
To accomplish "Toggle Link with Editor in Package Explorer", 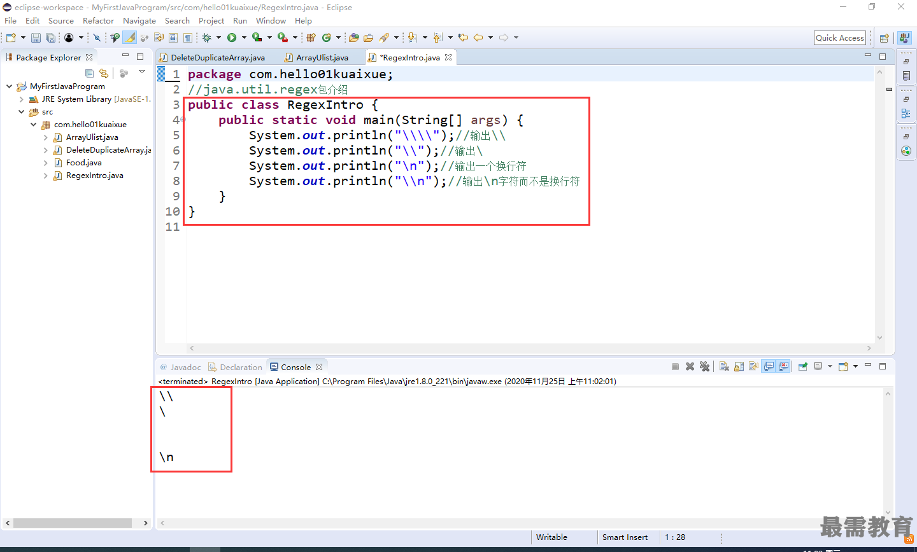I will pyautogui.click(x=104, y=73).
